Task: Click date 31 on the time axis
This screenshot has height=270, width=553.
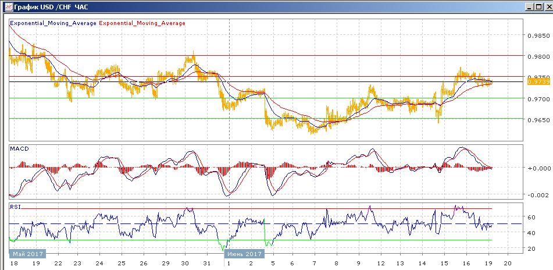Action: click(206, 263)
